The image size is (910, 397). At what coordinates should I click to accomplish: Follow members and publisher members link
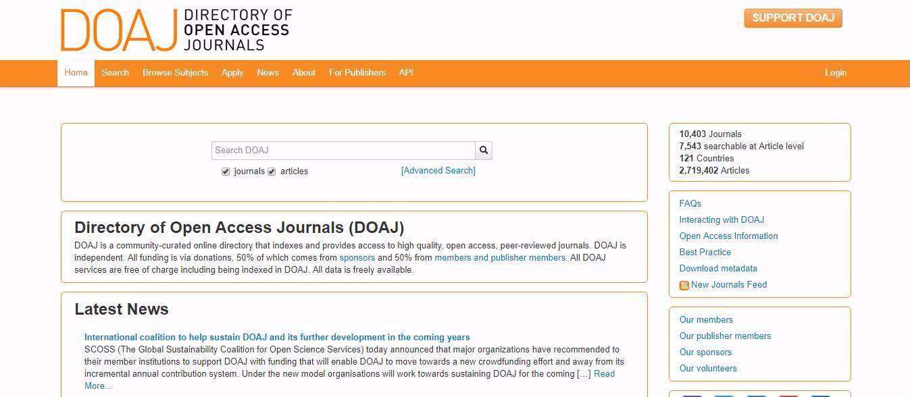point(500,258)
